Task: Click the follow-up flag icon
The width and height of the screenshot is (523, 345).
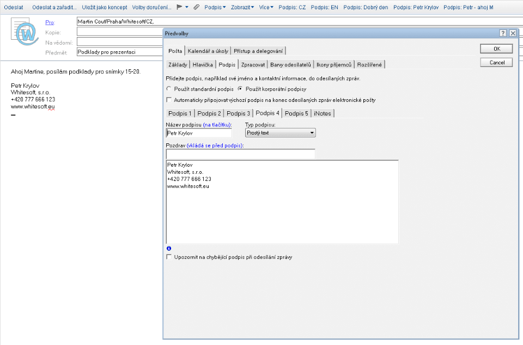Action: (180, 7)
